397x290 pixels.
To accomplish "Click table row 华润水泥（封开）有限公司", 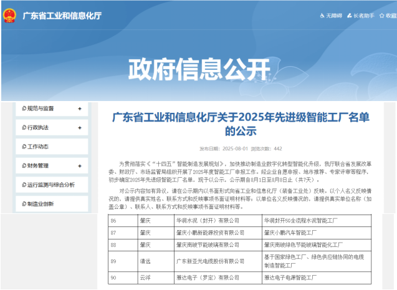I will (x=208, y=221).
